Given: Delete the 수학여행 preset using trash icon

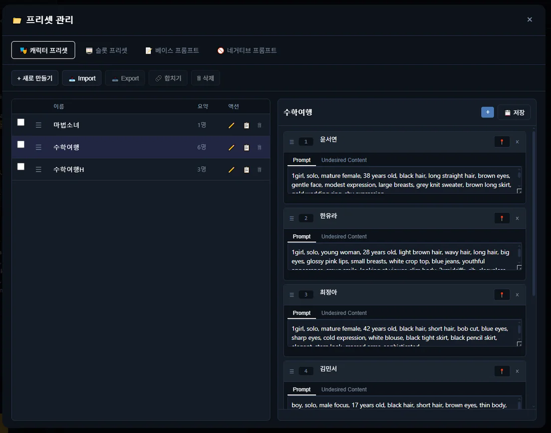Looking at the screenshot, I should (259, 148).
